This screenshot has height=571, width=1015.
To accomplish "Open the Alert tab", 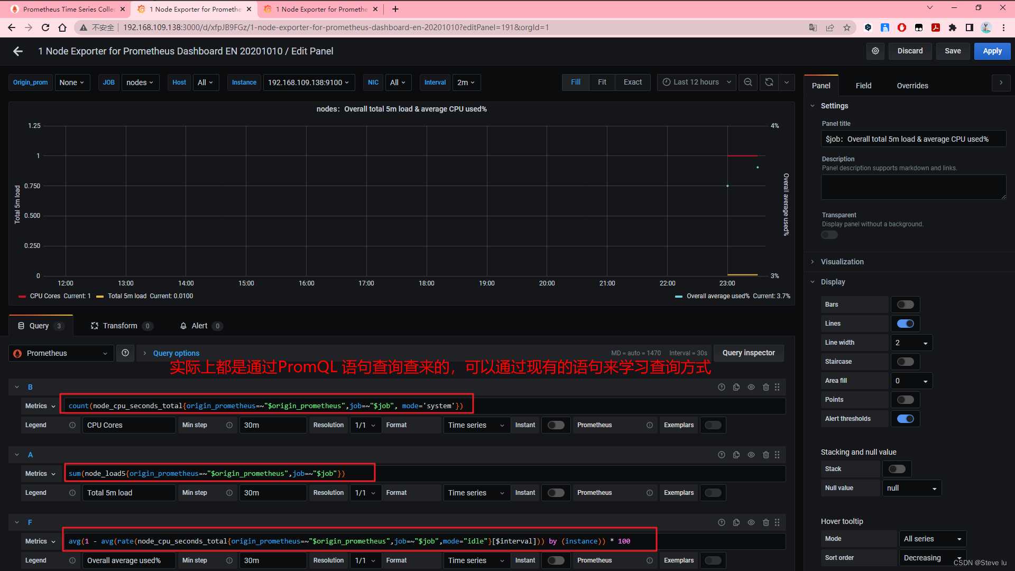I will (x=201, y=326).
